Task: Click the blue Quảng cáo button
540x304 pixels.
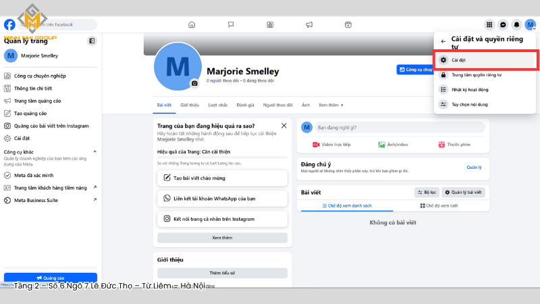Action: tap(51, 278)
